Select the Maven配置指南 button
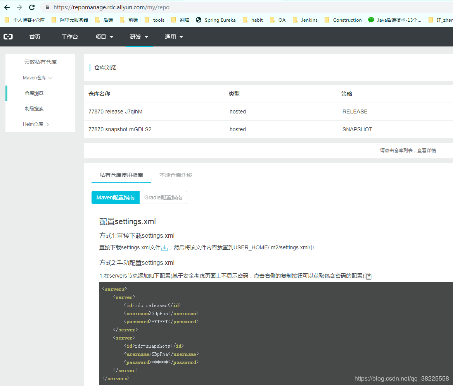Image resolution: width=453 pixels, height=386 pixels. (116, 197)
